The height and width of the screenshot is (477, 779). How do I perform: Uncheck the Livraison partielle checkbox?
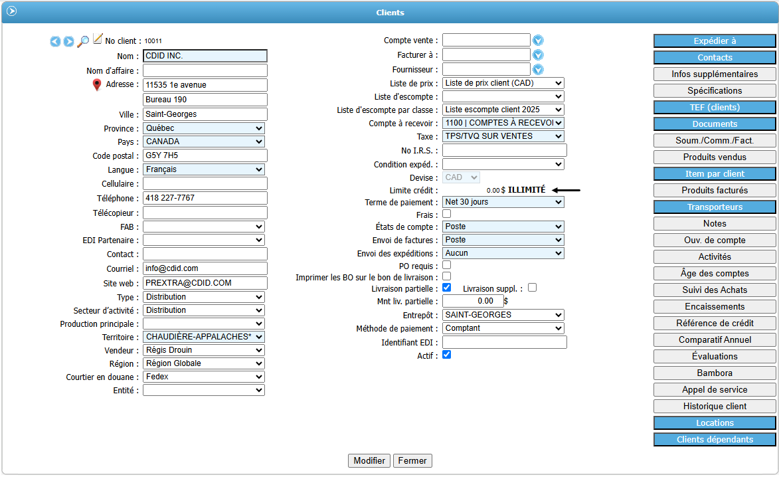click(x=447, y=288)
